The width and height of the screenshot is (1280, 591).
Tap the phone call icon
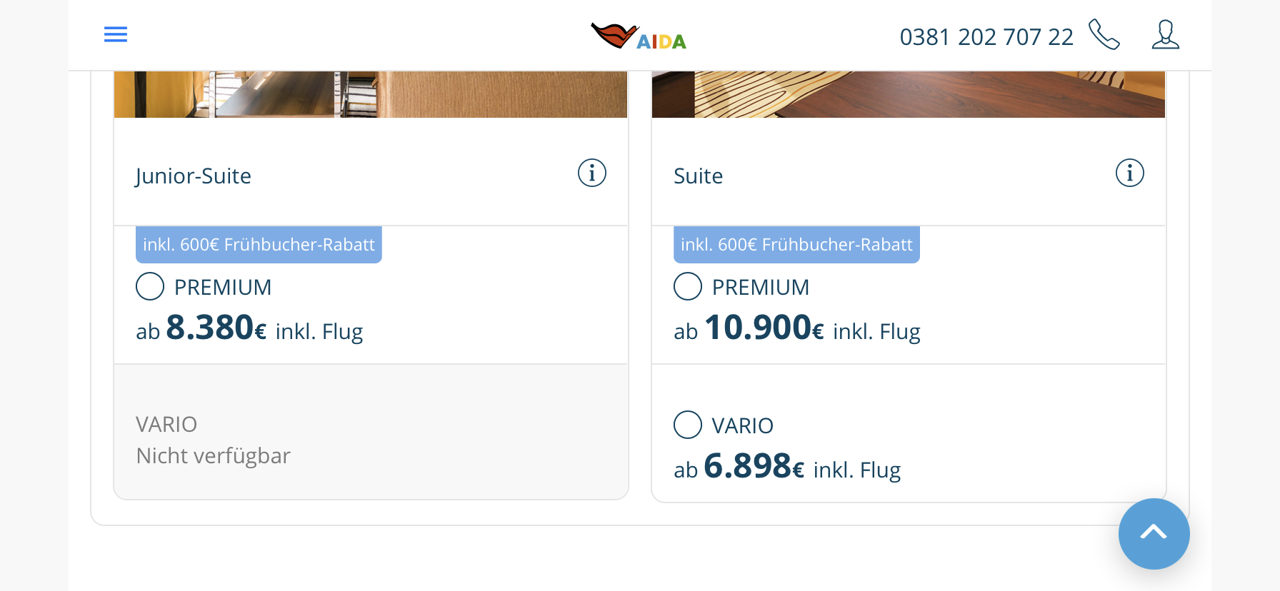click(x=1104, y=35)
